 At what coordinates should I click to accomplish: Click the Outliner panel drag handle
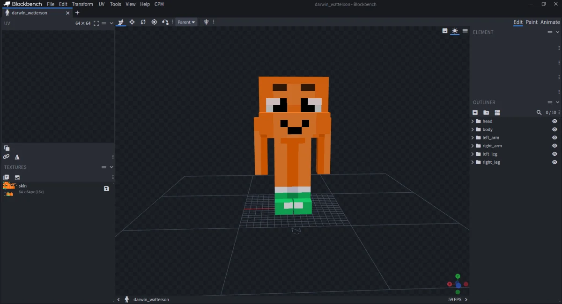coord(550,102)
